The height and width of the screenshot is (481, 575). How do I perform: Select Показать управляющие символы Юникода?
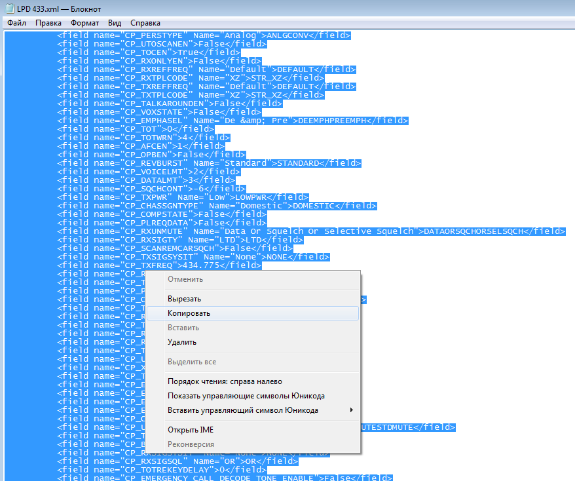(x=253, y=396)
